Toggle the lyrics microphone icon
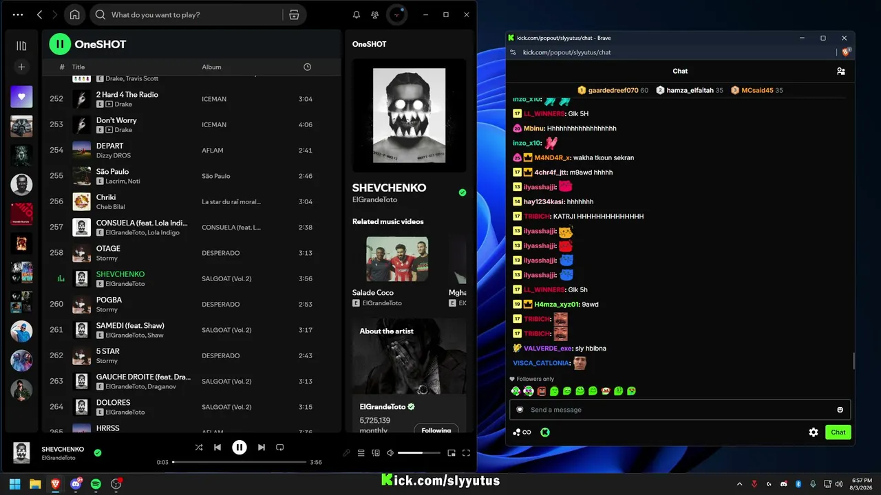The width and height of the screenshot is (881, 495). 346,453
